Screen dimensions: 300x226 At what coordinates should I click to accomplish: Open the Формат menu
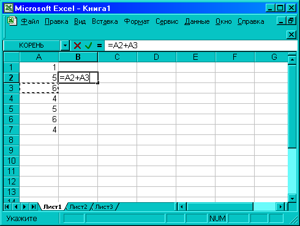[137, 21]
